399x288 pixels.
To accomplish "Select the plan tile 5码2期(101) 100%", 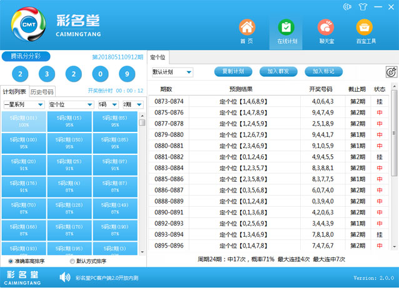I will tap(24, 121).
